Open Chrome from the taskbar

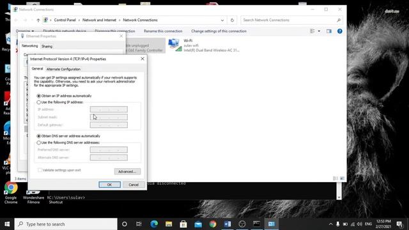213,224
